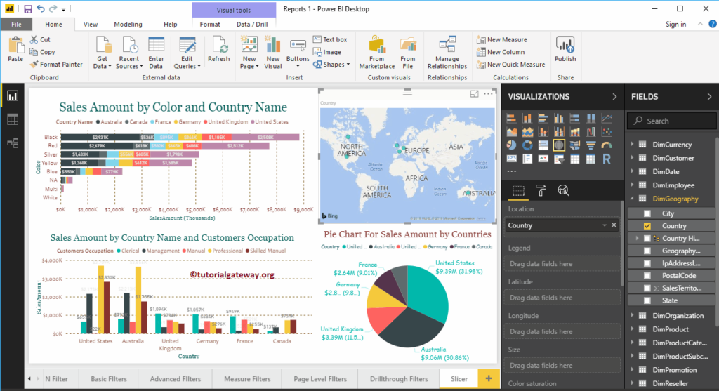Choose the Pie chart visualization icon
Screen dimensions: 719x391
point(512,145)
